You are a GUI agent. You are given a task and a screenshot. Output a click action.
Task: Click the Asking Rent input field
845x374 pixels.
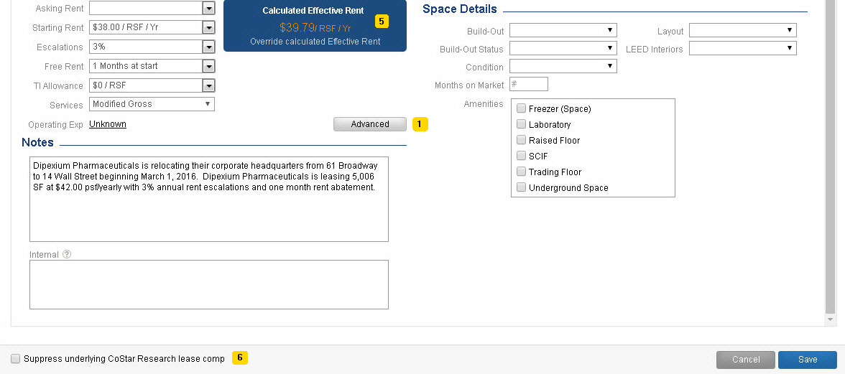click(145, 8)
